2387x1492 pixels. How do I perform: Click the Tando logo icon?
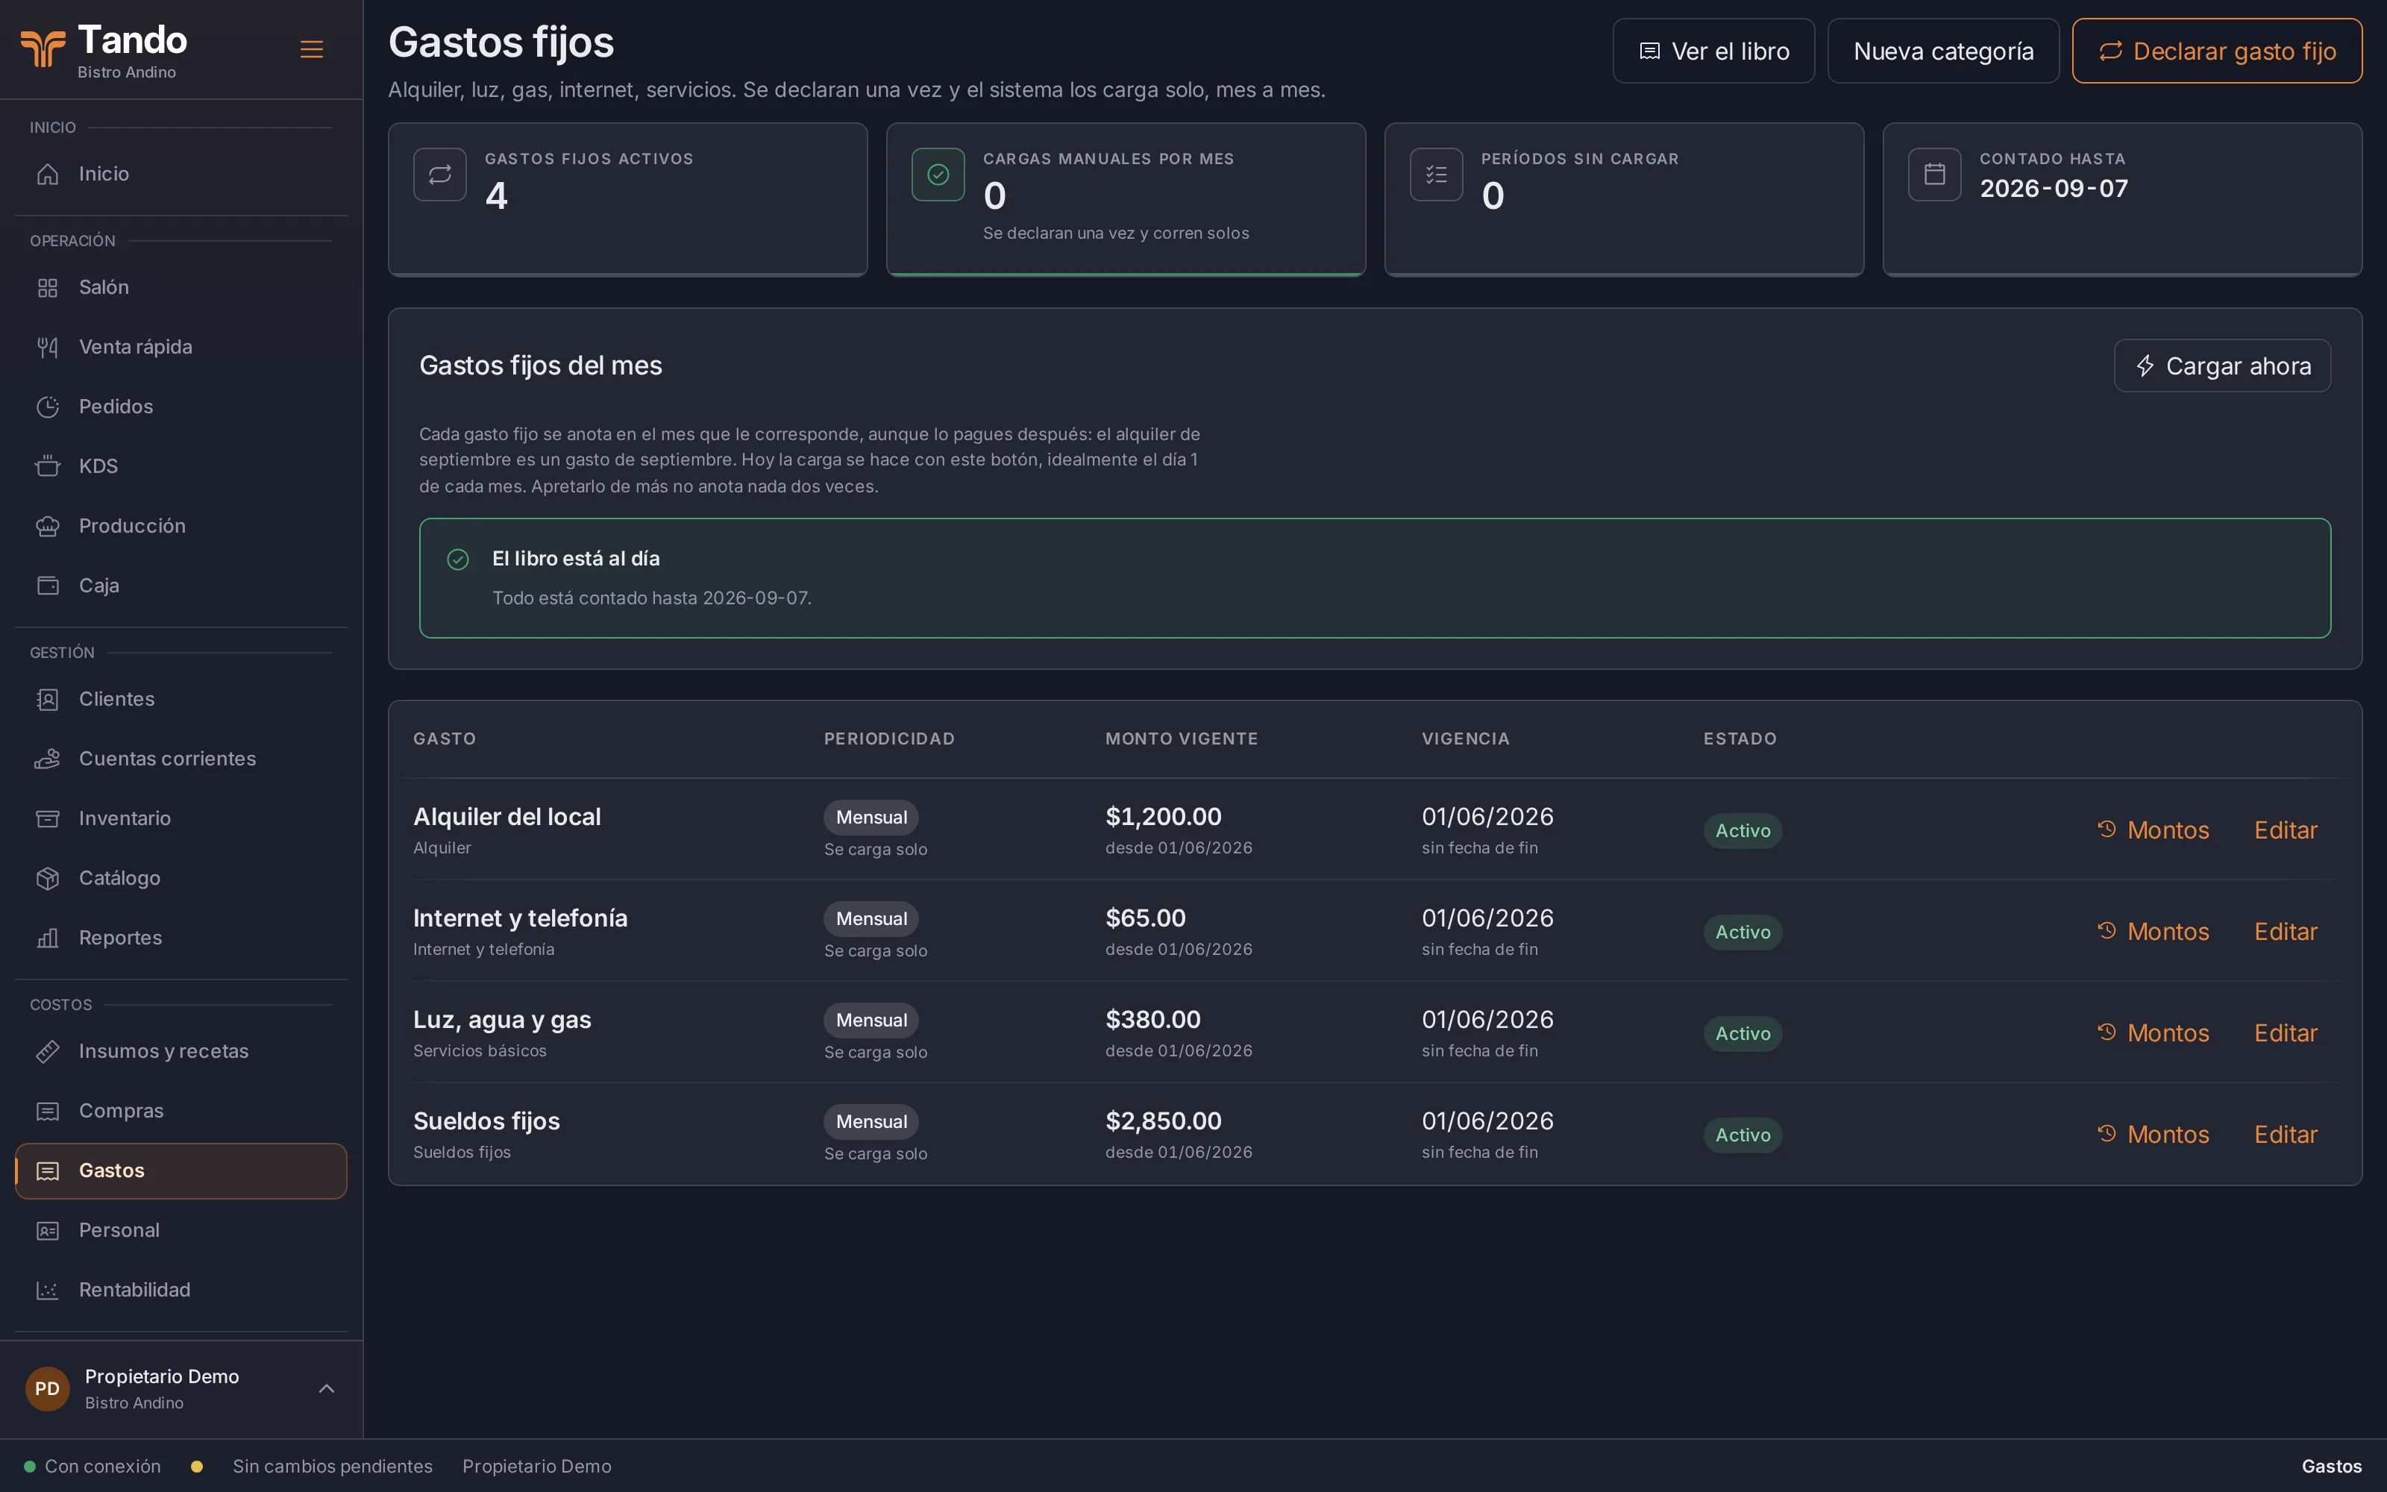click(x=43, y=48)
